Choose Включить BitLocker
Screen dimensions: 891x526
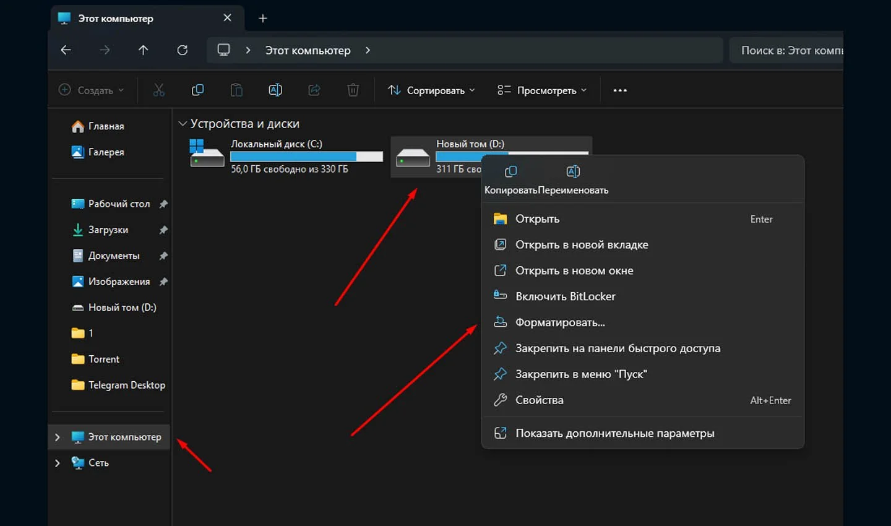coord(643,296)
